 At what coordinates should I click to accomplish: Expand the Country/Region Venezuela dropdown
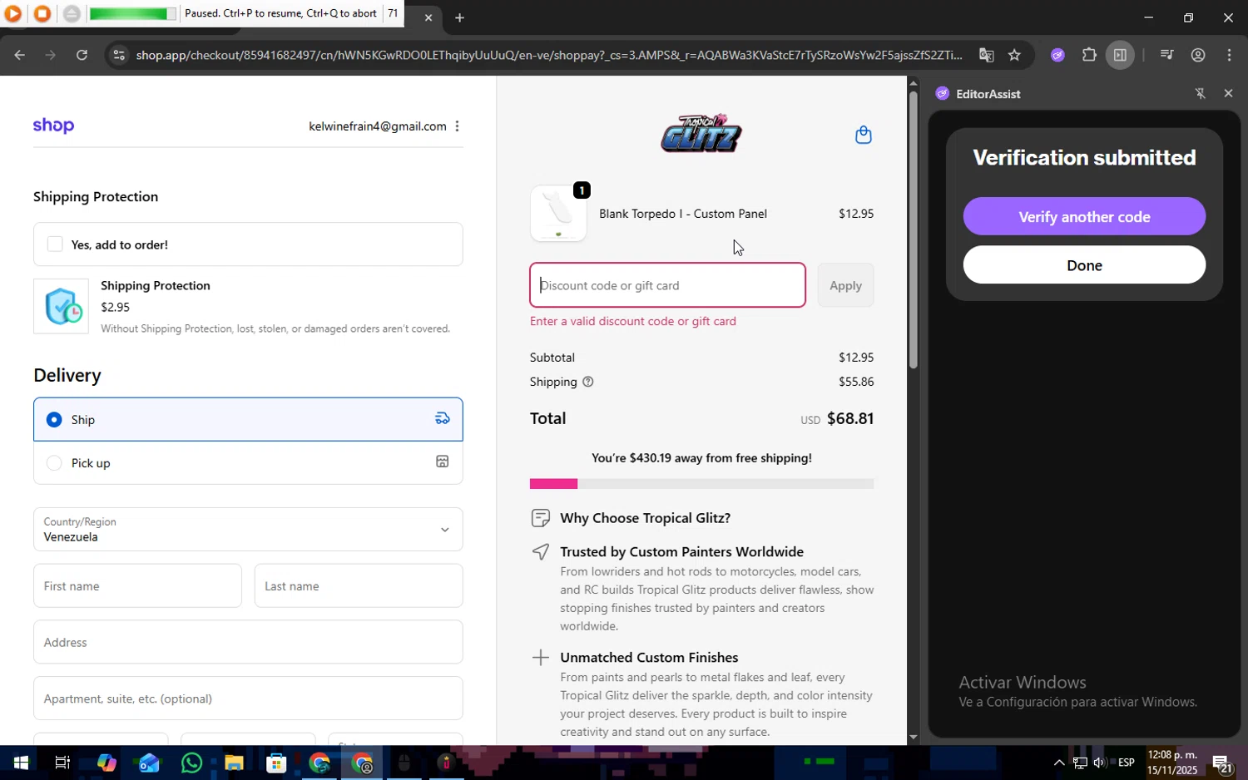pos(248,529)
